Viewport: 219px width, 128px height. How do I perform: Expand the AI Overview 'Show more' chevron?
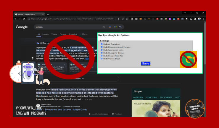[x=83, y=79]
